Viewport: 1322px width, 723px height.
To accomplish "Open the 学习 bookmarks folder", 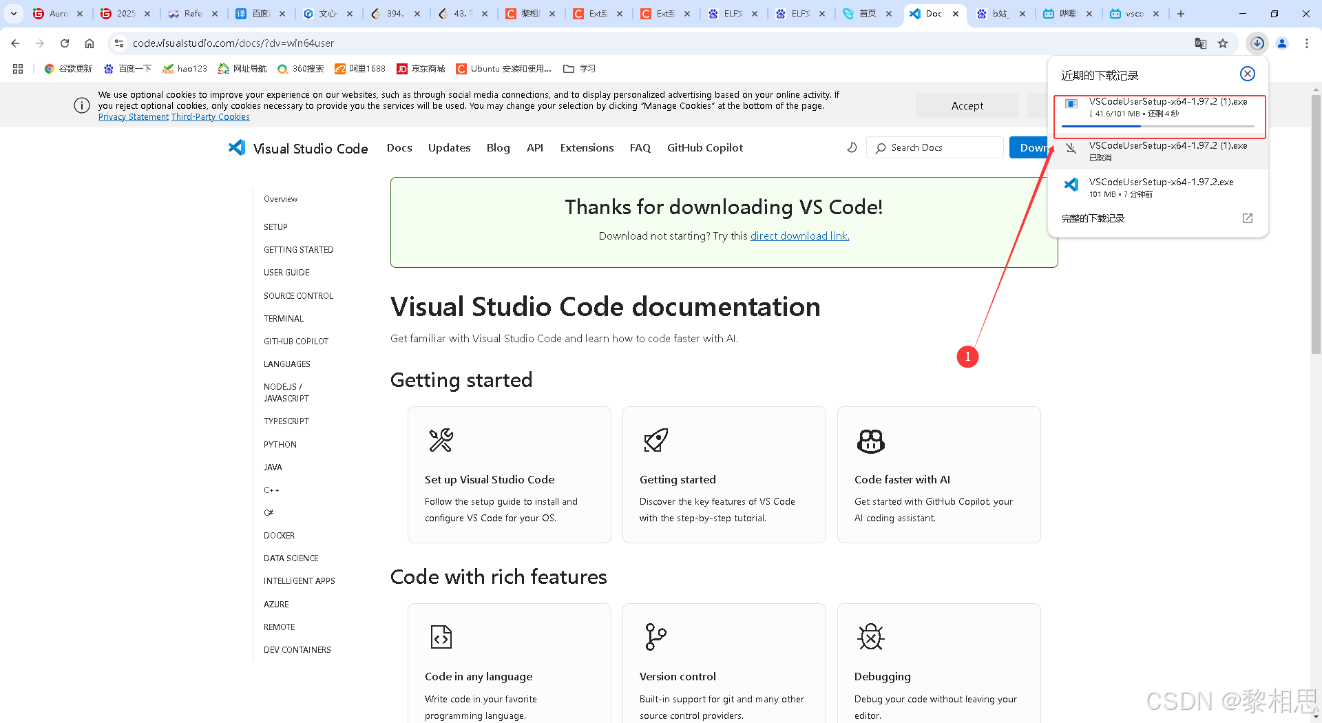I will 579,68.
